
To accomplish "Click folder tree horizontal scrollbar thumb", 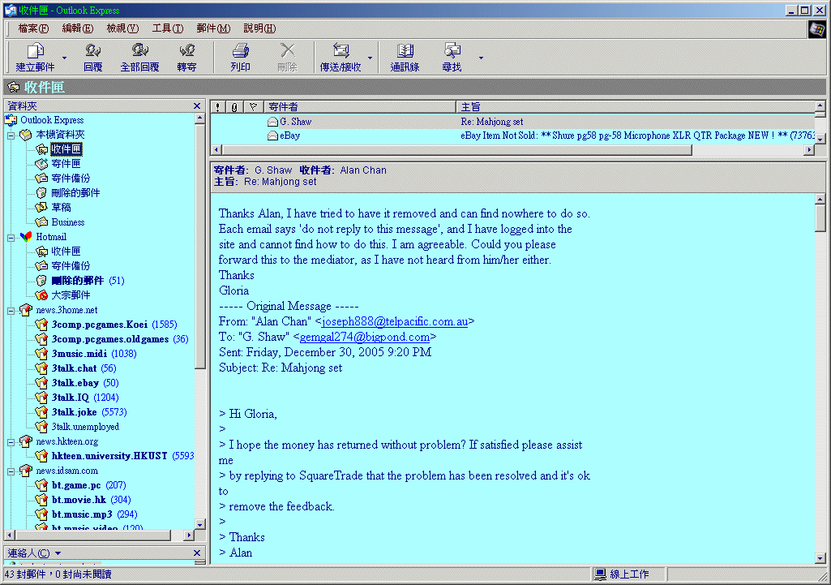I will [92, 536].
